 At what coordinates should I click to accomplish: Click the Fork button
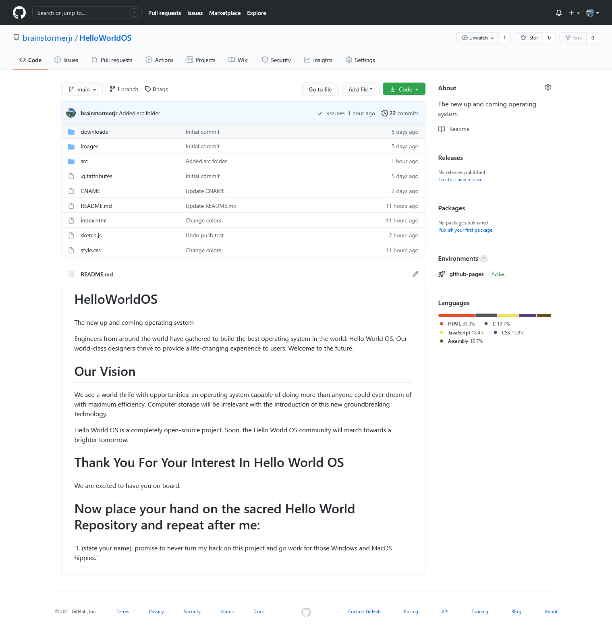[x=573, y=38]
